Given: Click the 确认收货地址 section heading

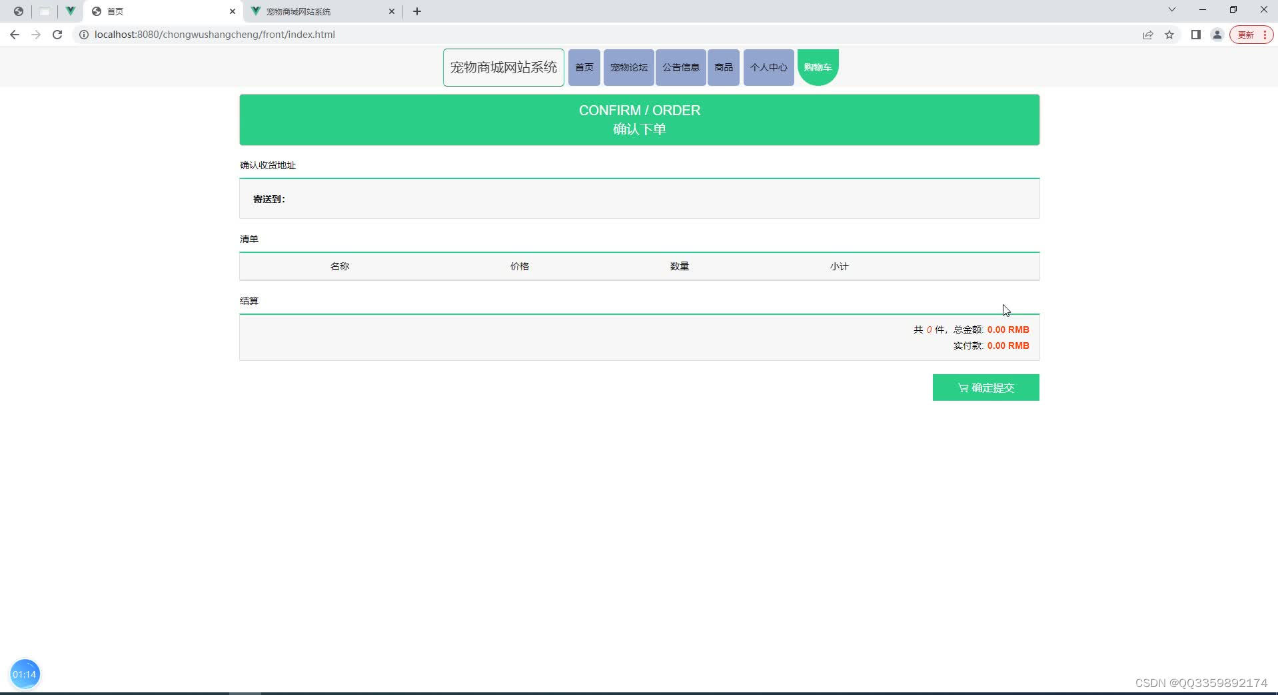Looking at the screenshot, I should pyautogui.click(x=268, y=165).
